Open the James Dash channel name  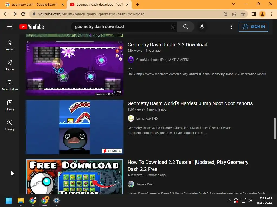145,184
